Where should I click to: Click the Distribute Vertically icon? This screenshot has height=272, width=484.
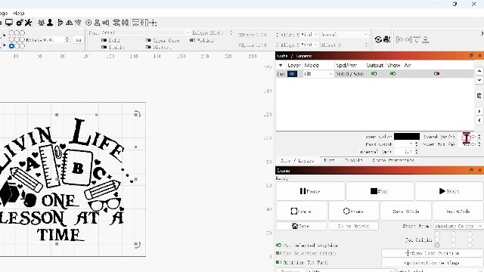coord(116,23)
